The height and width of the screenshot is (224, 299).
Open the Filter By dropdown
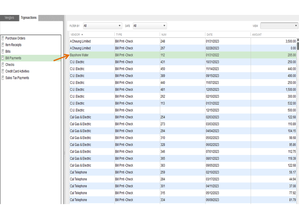102,26
